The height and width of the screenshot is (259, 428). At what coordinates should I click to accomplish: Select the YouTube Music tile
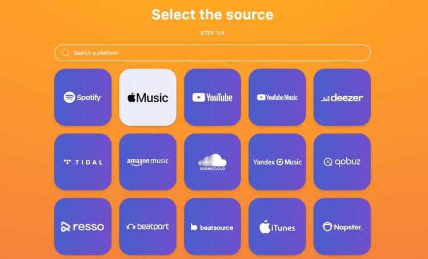(x=277, y=98)
